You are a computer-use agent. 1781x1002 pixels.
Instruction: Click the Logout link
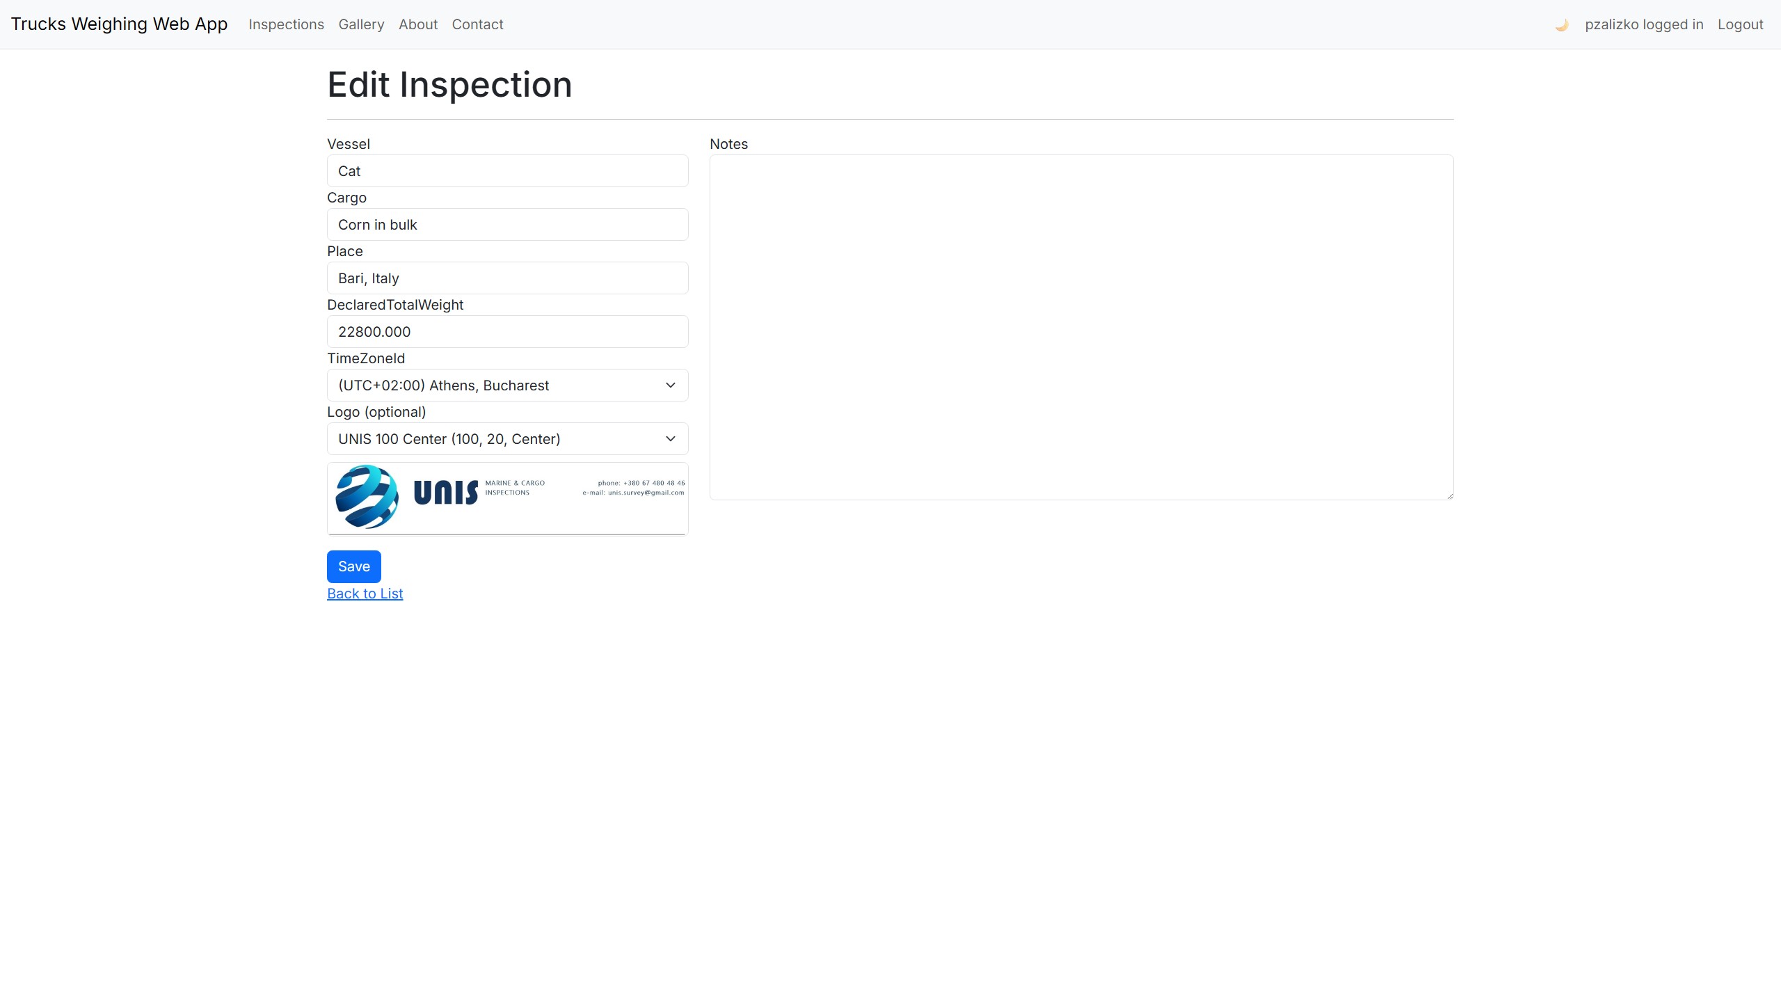(x=1740, y=24)
